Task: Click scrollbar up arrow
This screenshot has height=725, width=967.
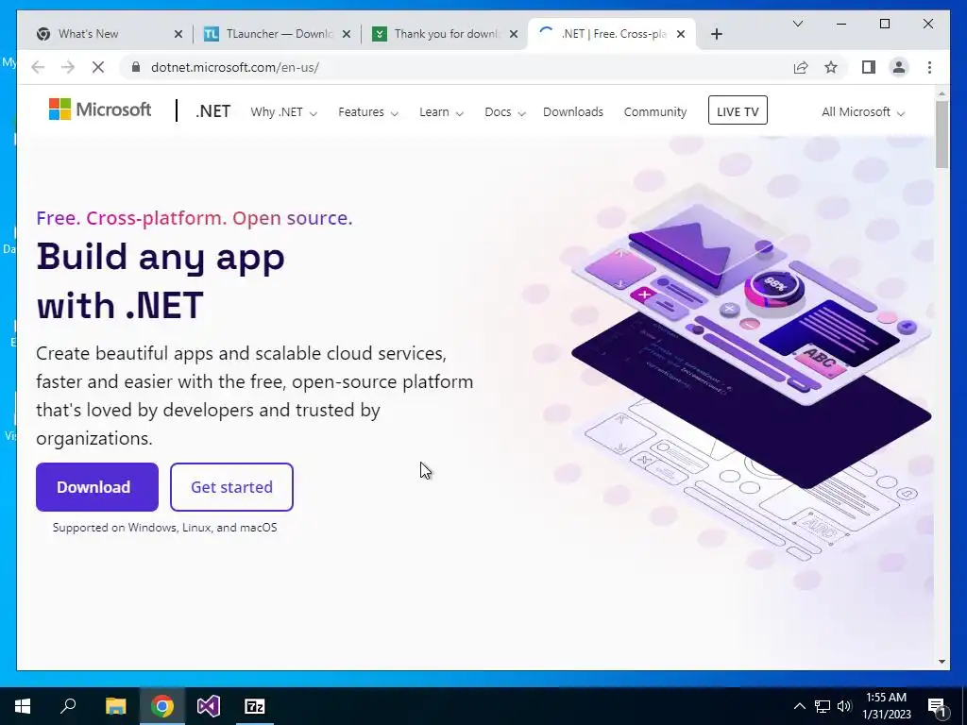Action: coord(942,93)
